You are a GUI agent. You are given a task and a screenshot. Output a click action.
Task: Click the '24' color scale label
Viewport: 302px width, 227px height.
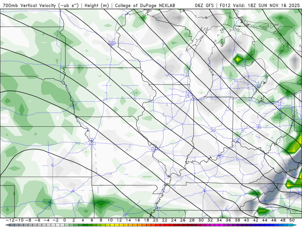pos(174,220)
